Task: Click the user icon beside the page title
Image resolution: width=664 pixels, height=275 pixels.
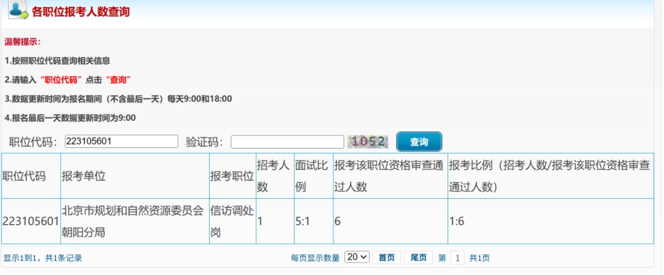Action: [18, 10]
